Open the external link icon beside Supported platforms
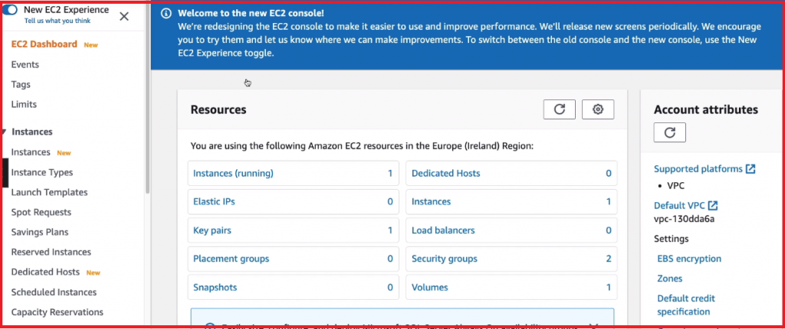The image size is (785, 329). (x=751, y=169)
